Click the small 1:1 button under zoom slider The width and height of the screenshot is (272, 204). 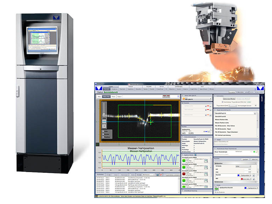pos(104,126)
